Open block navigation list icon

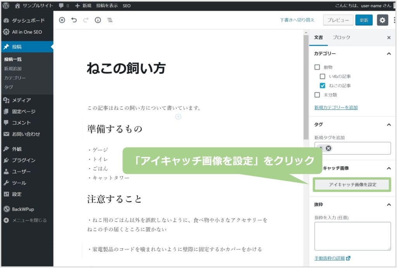(x=110, y=20)
